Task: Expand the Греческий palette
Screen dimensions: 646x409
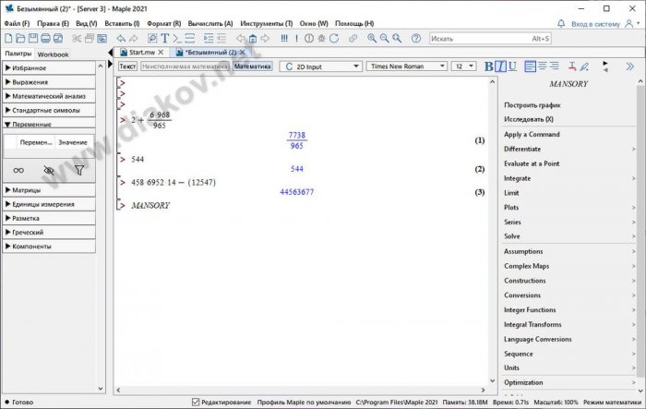Action: [49, 232]
